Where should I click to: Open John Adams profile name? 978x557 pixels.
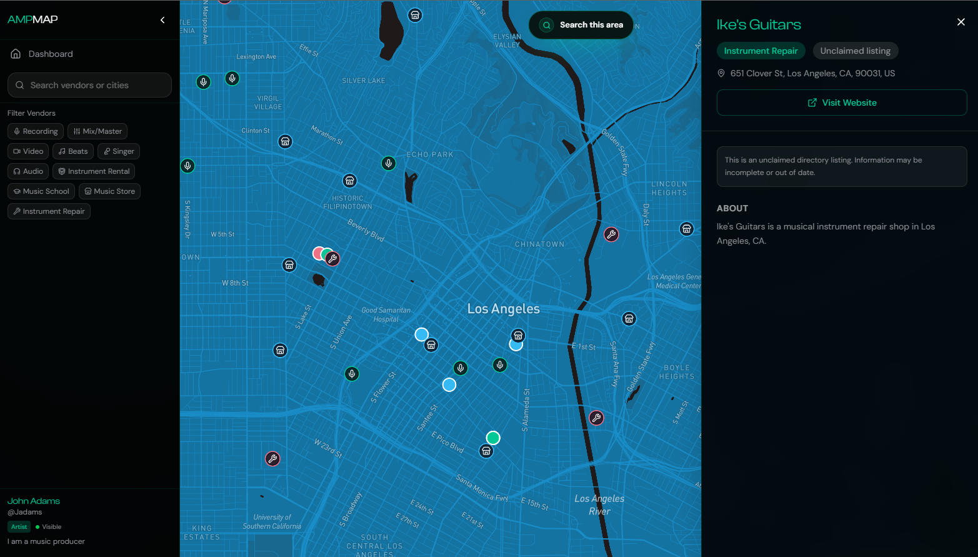(34, 501)
